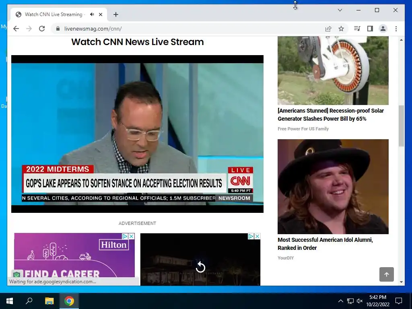Click the scrollbar down arrow
This screenshot has width=412, height=309.
(x=401, y=282)
